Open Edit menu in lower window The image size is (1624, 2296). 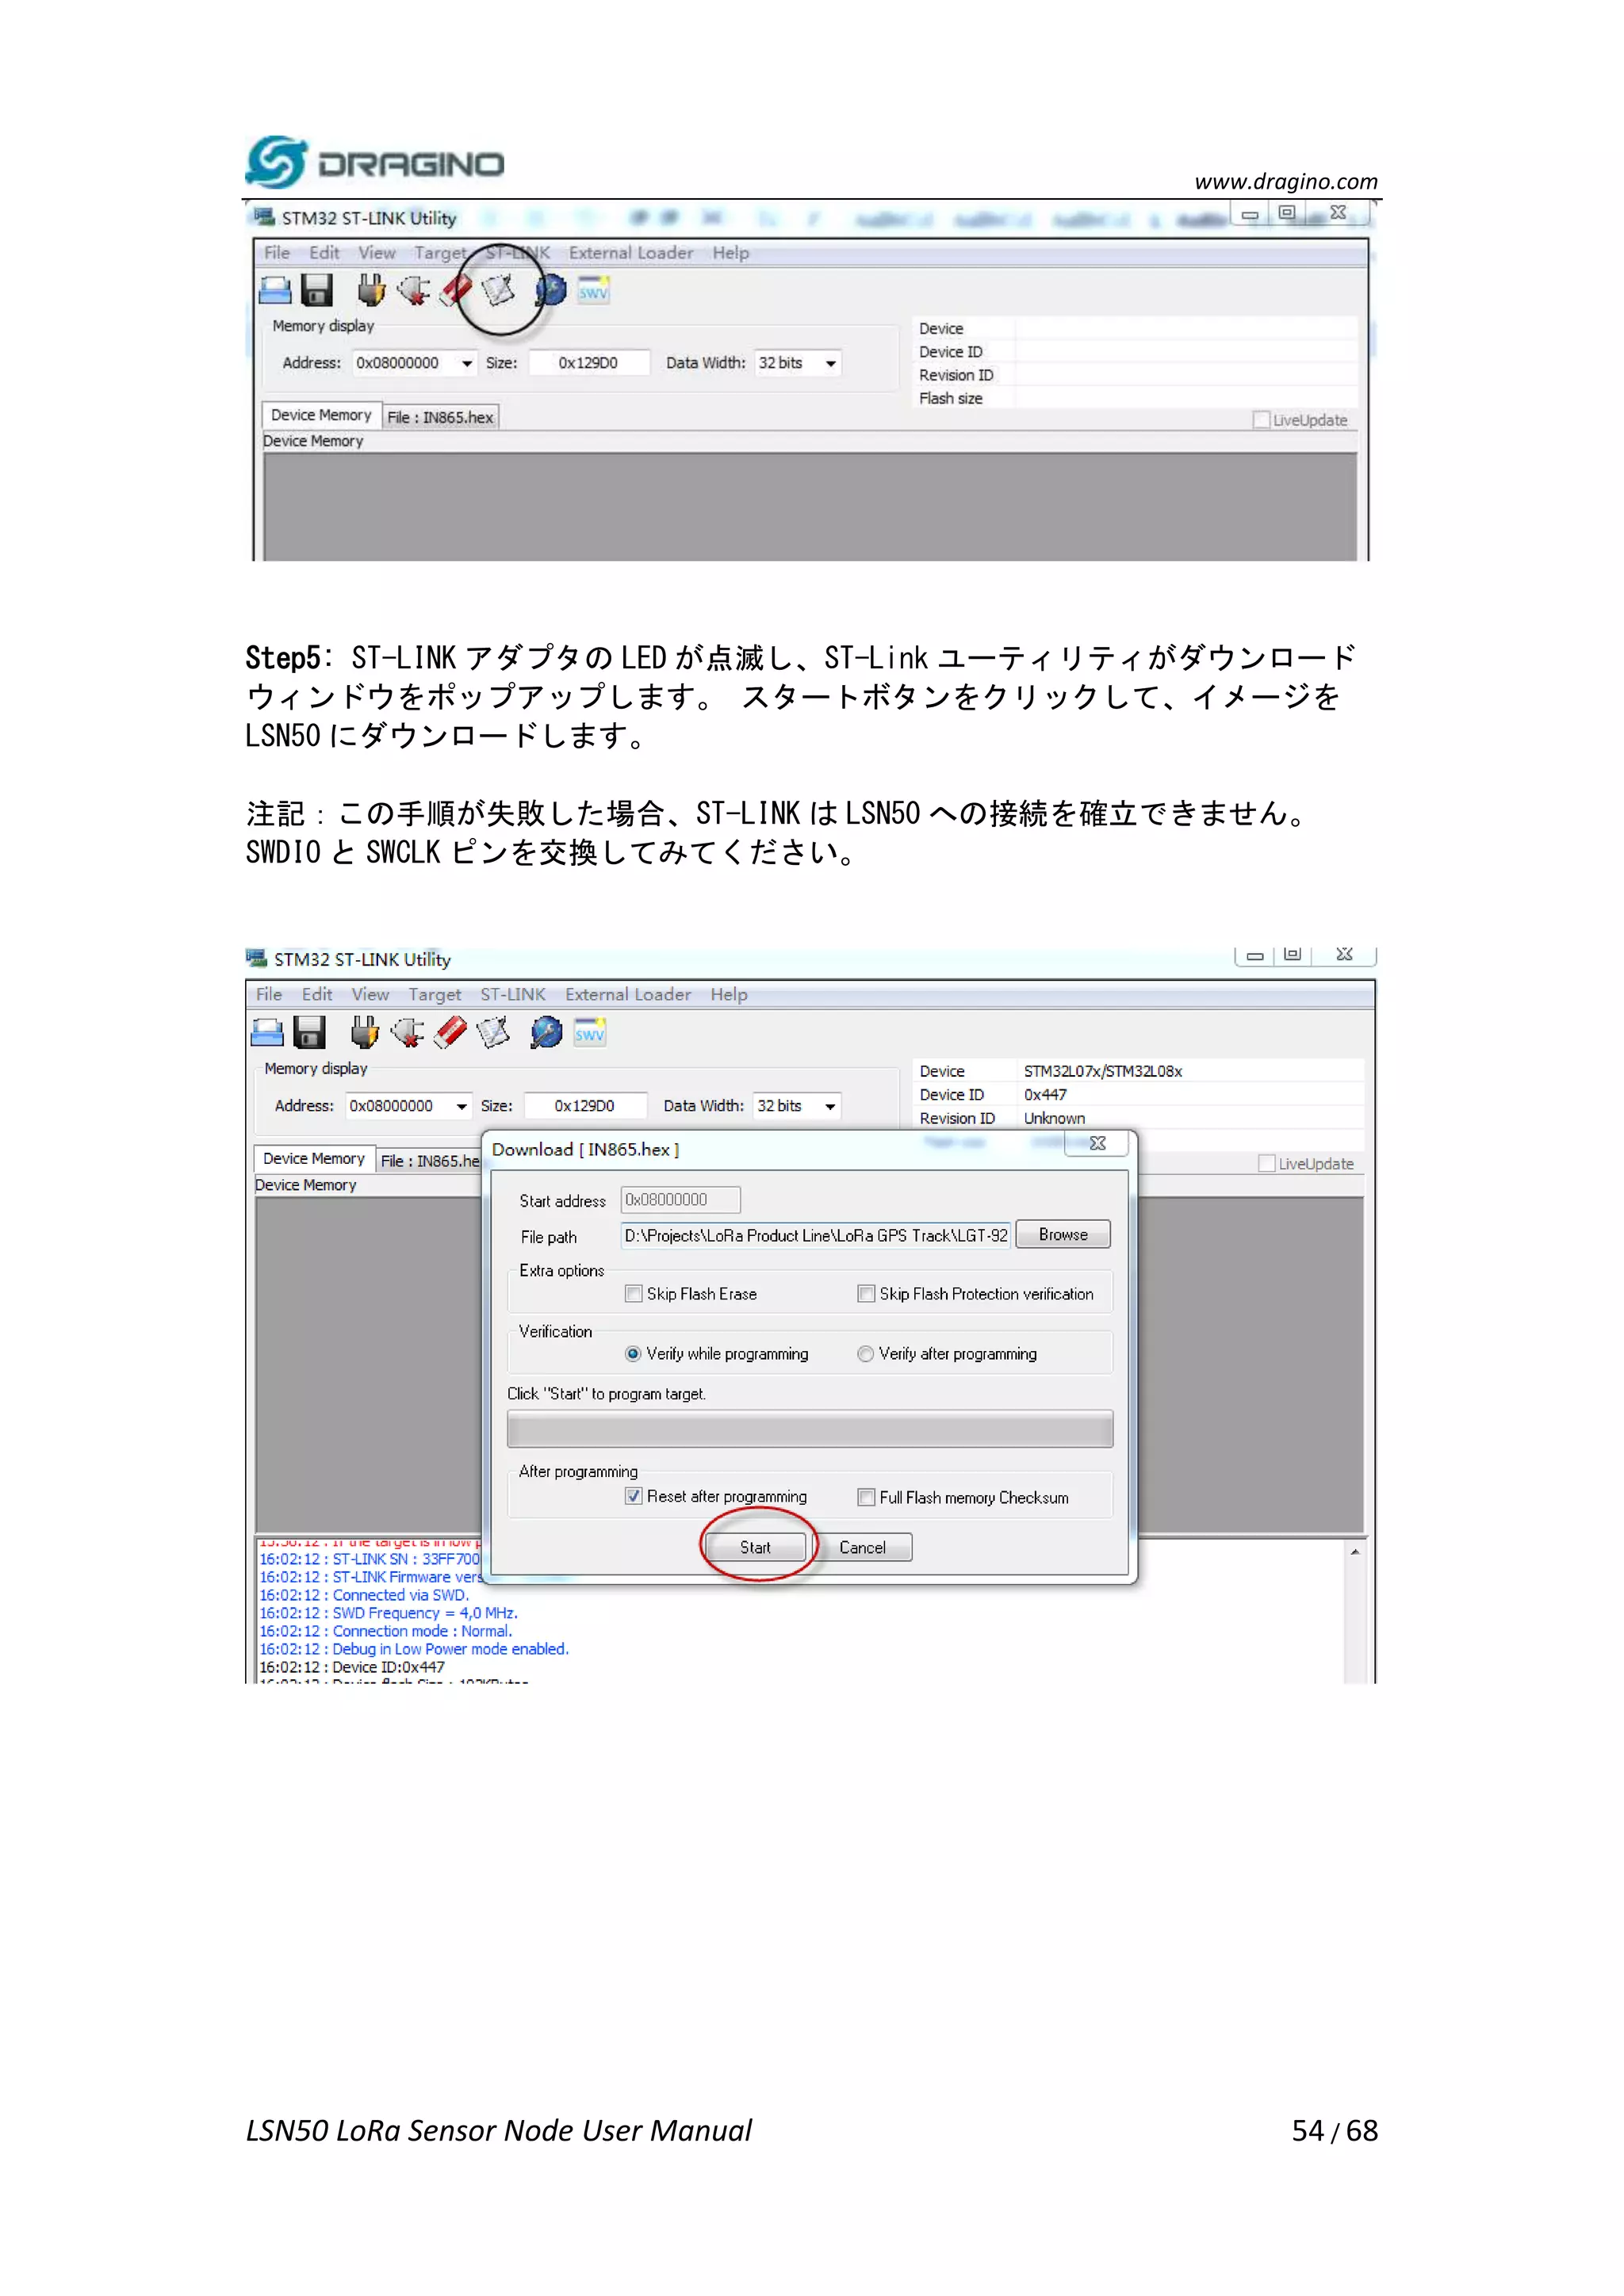pos(317,994)
